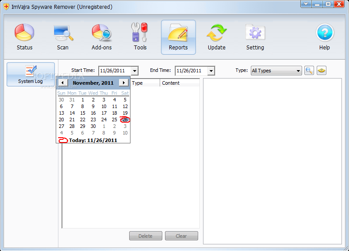The image size is (349, 251).
Task: Select the Reports section
Action: point(178,37)
